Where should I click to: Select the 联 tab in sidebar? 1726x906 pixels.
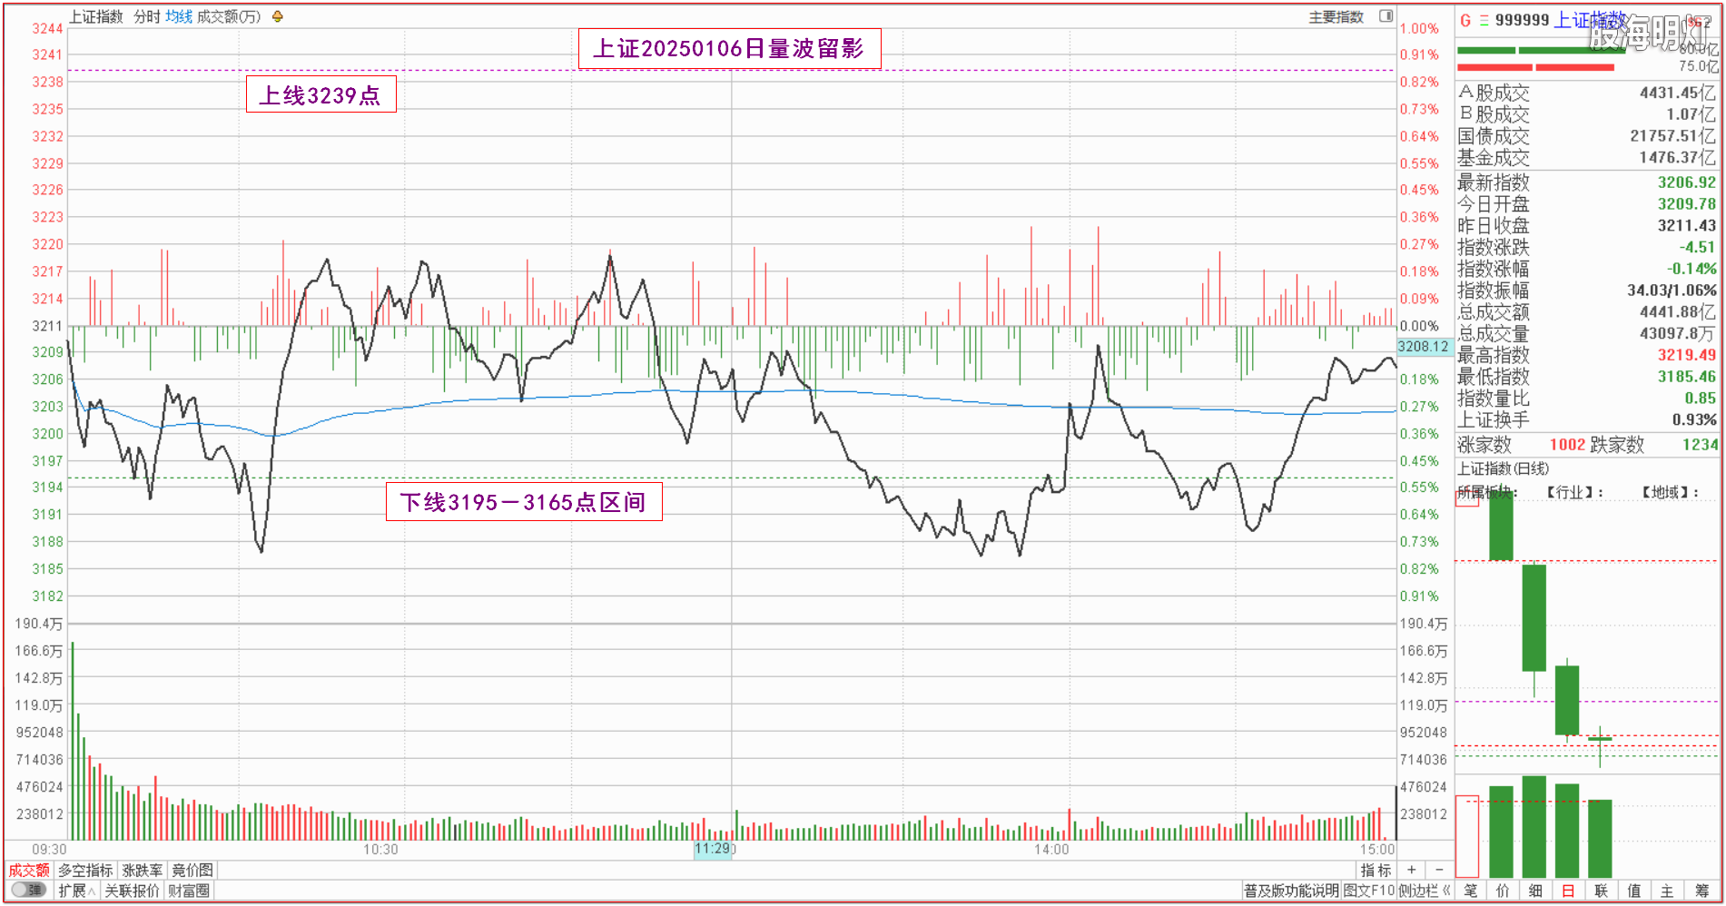point(1601,891)
